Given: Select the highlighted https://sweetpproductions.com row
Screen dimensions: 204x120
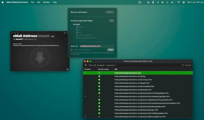Looking at the screenshot, I should pyautogui.click(x=138, y=73).
